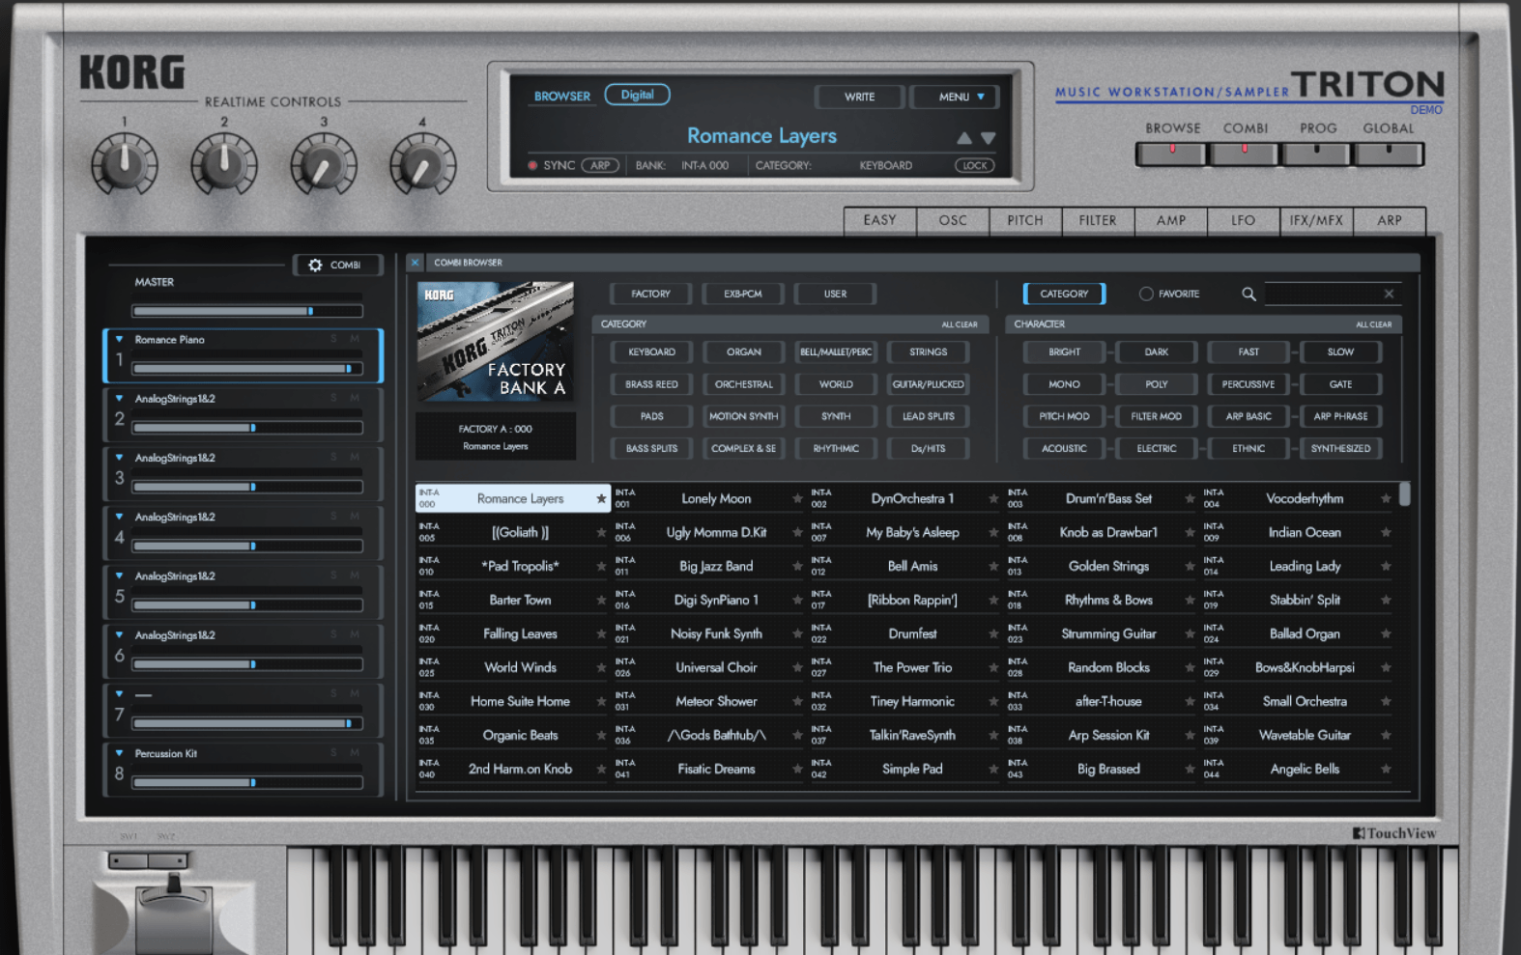Select next program with down arrow
The image size is (1521, 955).
point(988,138)
